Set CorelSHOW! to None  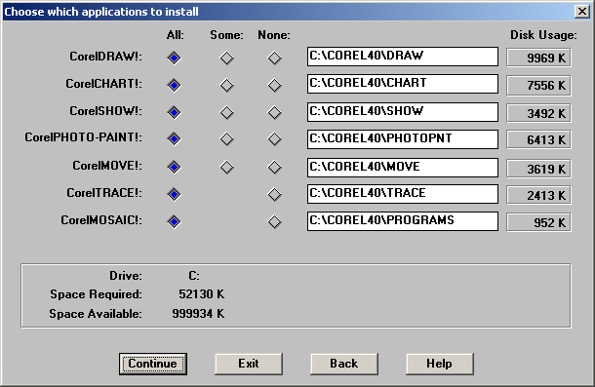(274, 113)
